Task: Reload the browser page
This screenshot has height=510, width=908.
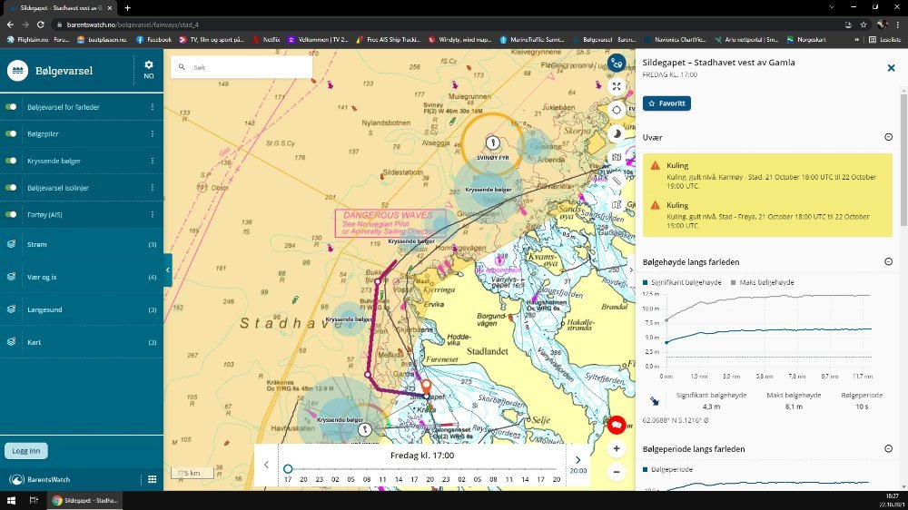Action: click(x=41, y=25)
